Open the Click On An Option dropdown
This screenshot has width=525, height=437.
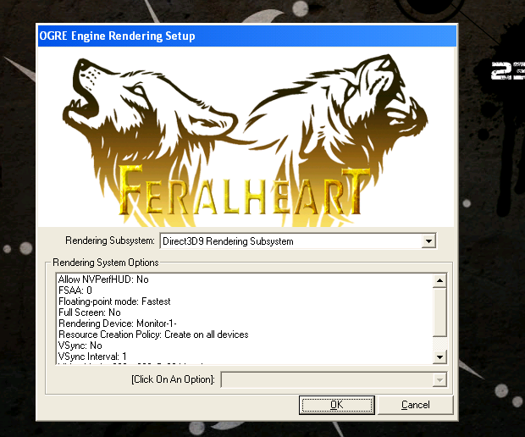pos(334,379)
